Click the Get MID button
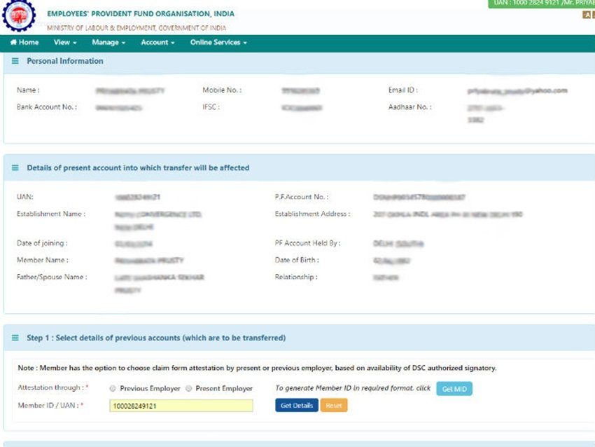 [454, 389]
